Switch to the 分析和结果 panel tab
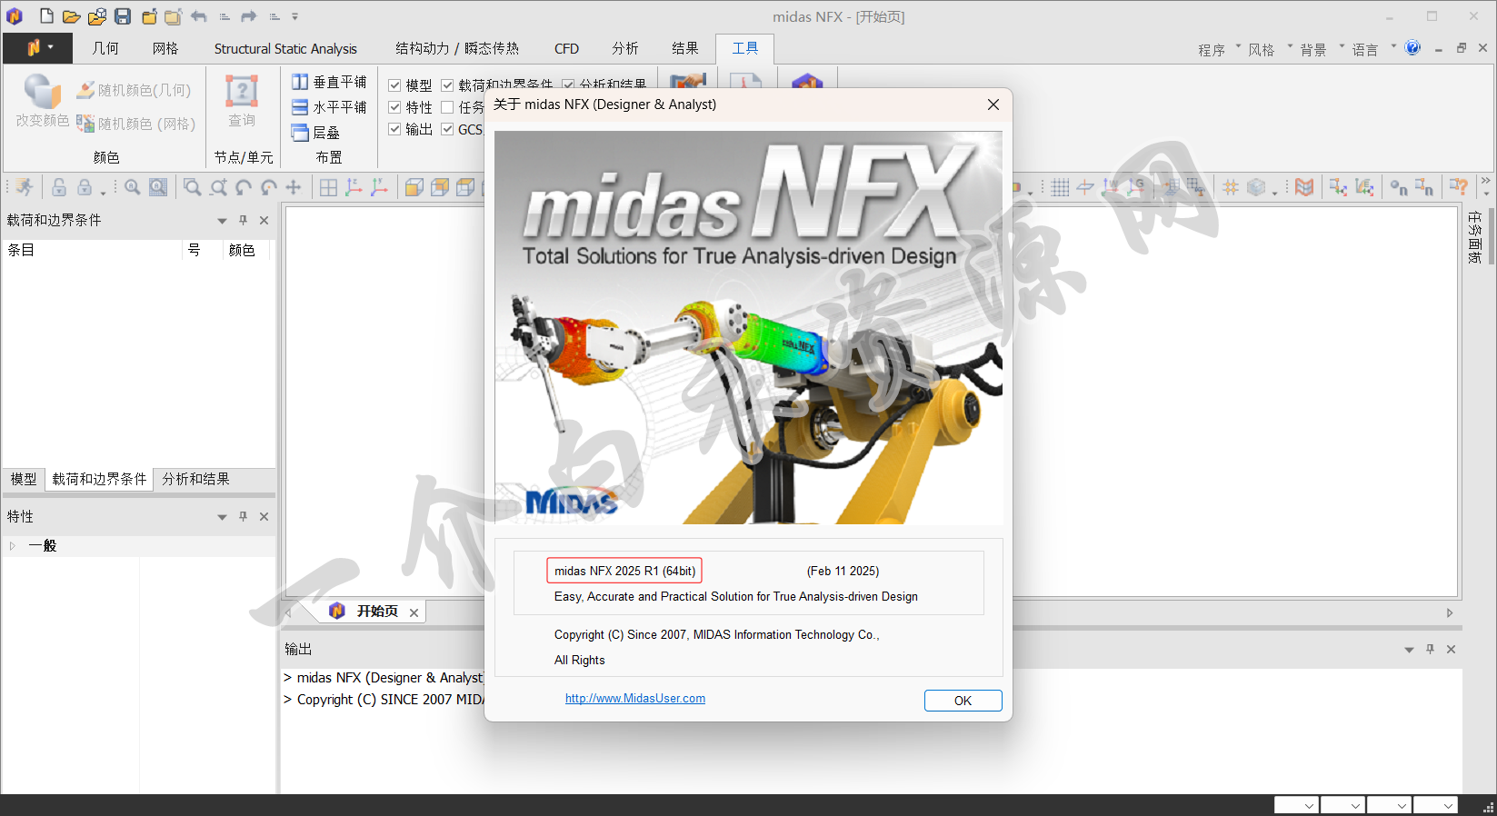Viewport: 1497px width, 816px height. click(x=195, y=479)
